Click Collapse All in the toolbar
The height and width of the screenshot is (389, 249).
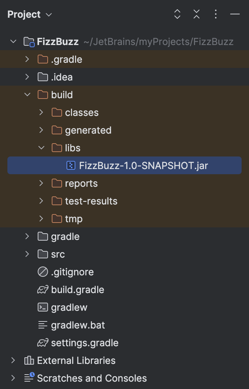pos(196,14)
